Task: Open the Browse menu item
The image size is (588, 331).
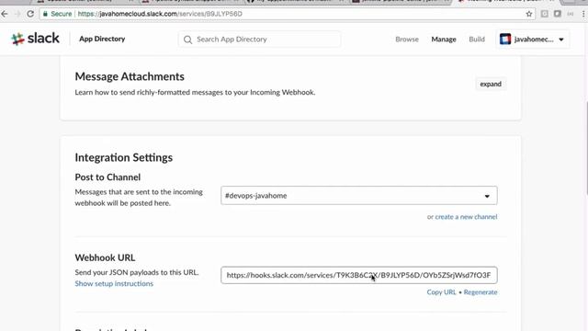Action: click(407, 39)
